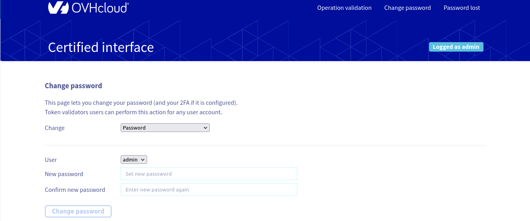The width and height of the screenshot is (530, 221).
Task: Click the chevron arrow on the Password select
Action: [x=205, y=128]
